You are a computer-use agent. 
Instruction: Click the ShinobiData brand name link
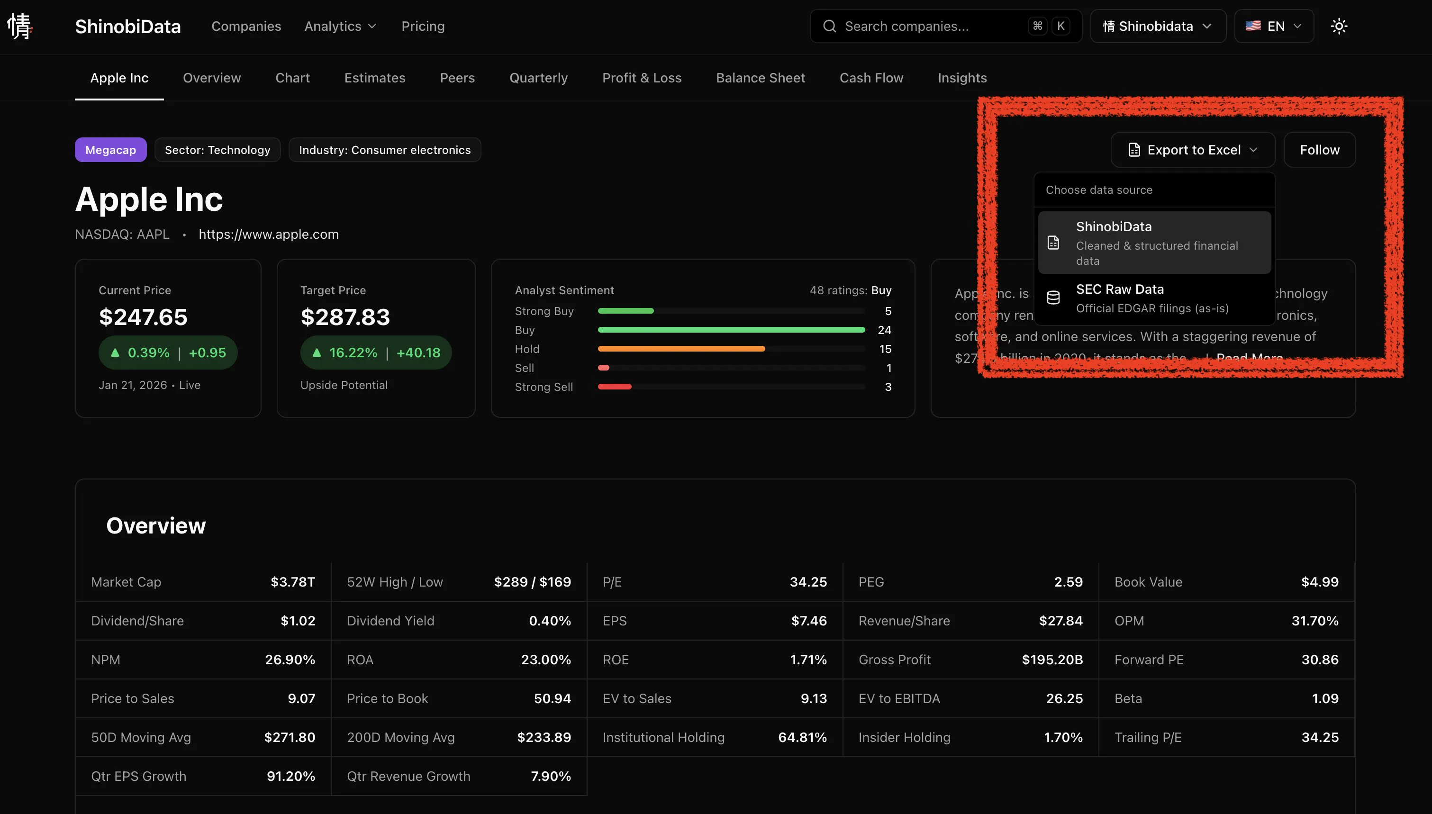pos(128,26)
